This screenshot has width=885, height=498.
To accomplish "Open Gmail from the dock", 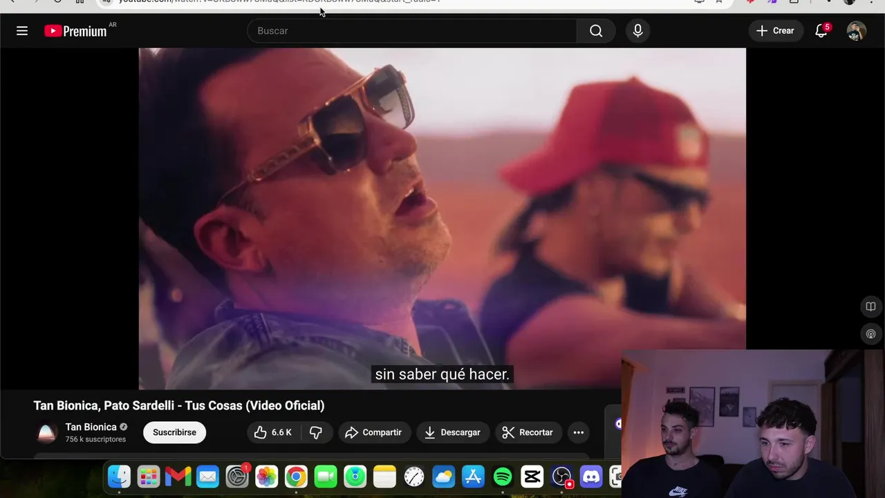I will [x=178, y=477].
